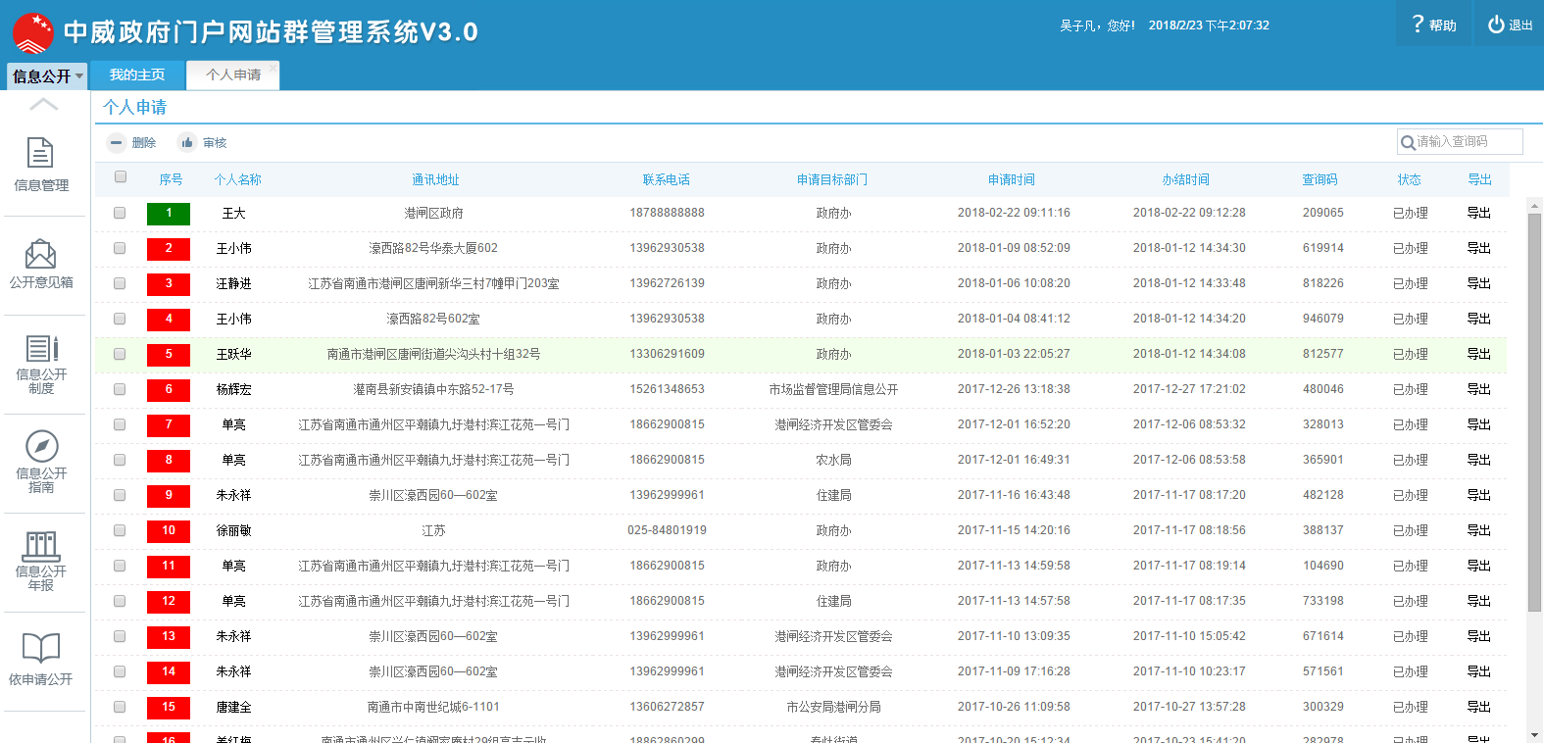Click the 帮助 help question mark icon
The image size is (1544, 743).
point(1418,24)
